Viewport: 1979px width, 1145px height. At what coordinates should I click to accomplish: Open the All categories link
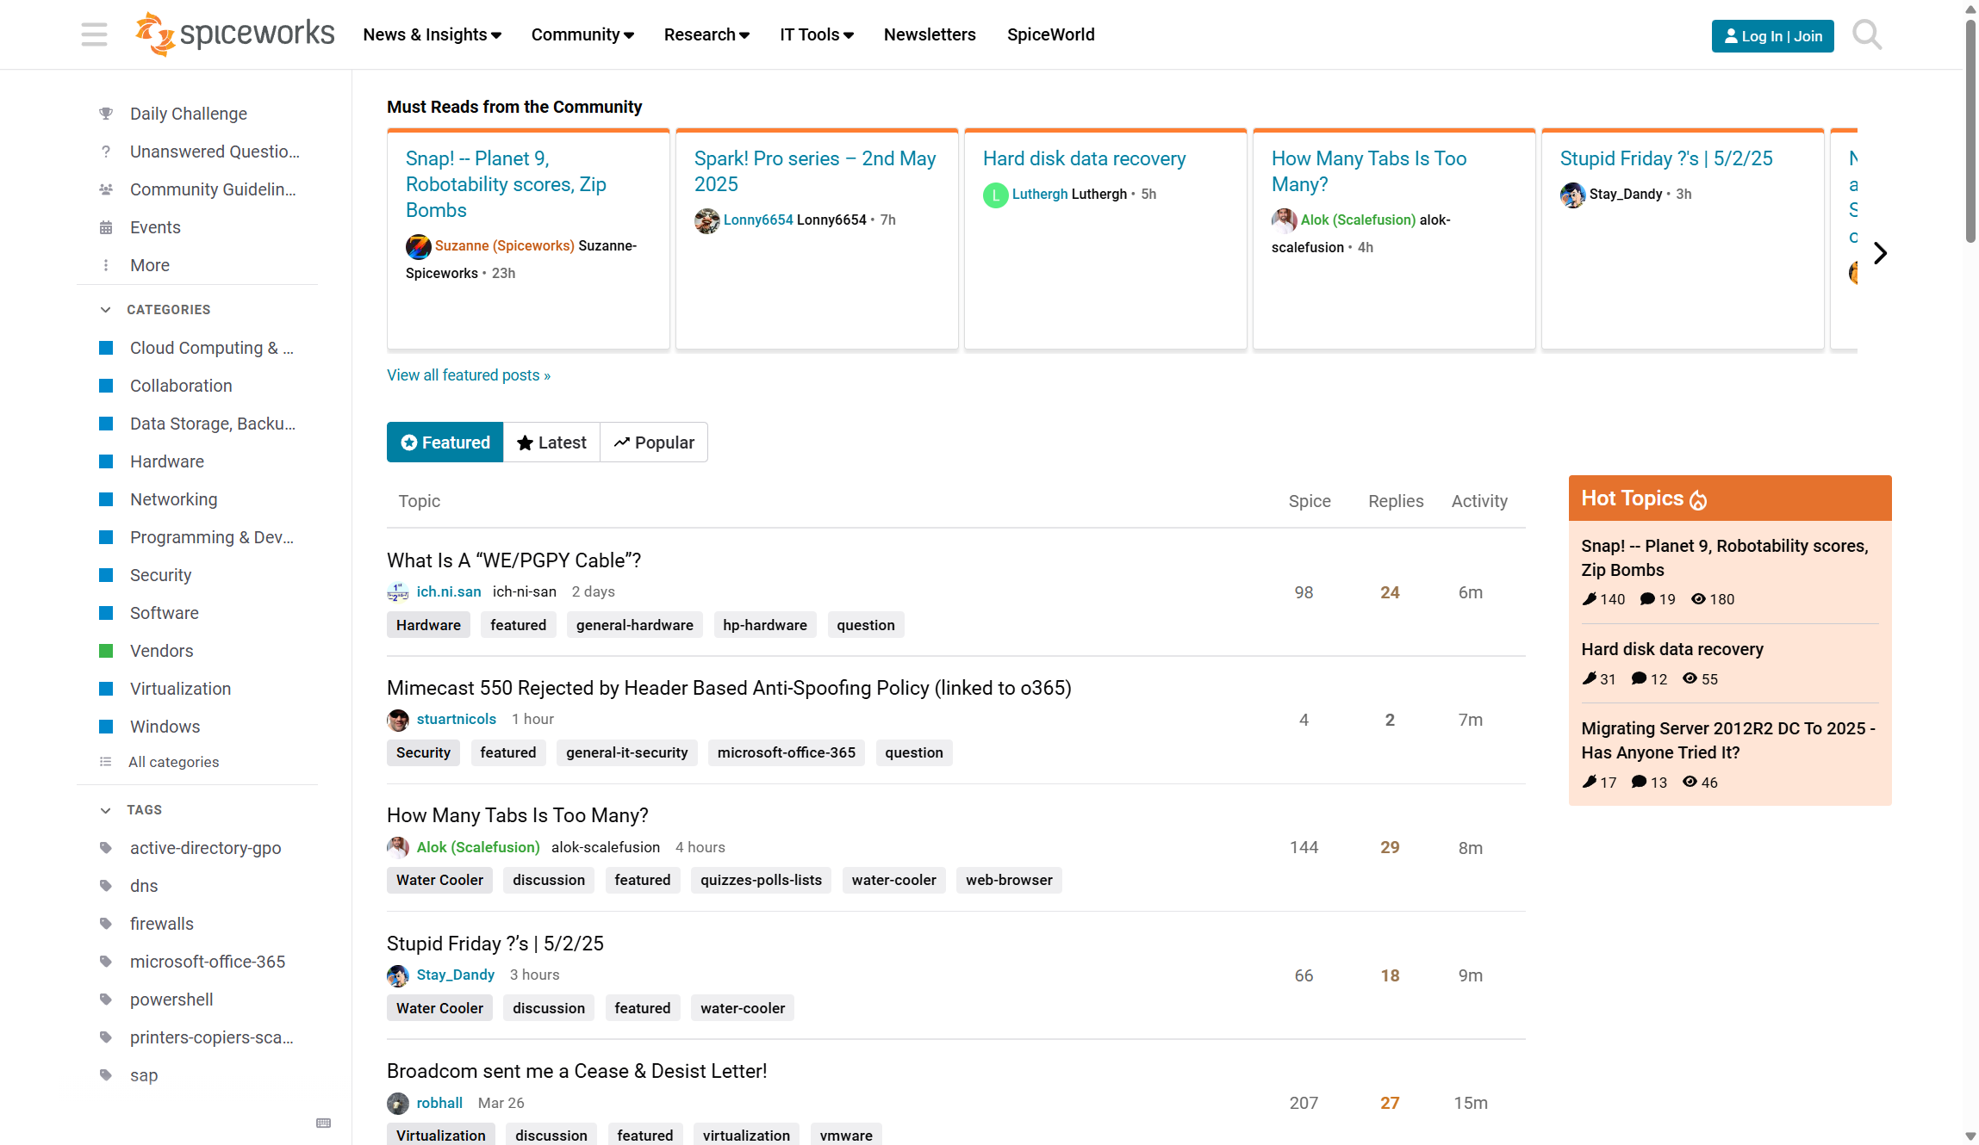[x=173, y=762]
